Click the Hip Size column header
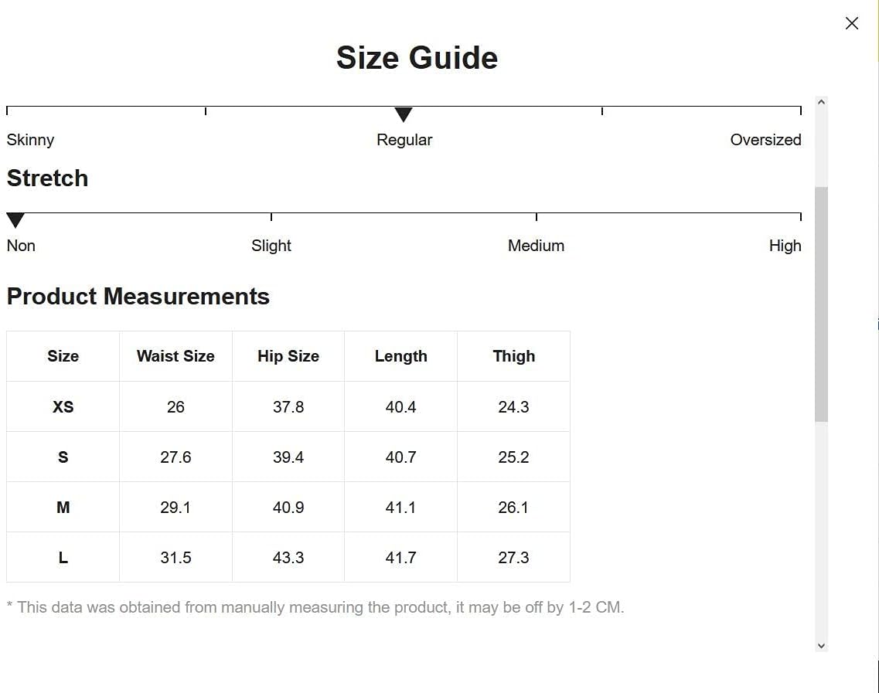 288,356
